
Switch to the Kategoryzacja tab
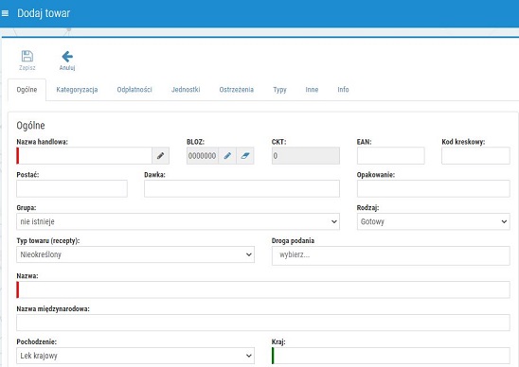[77, 90]
